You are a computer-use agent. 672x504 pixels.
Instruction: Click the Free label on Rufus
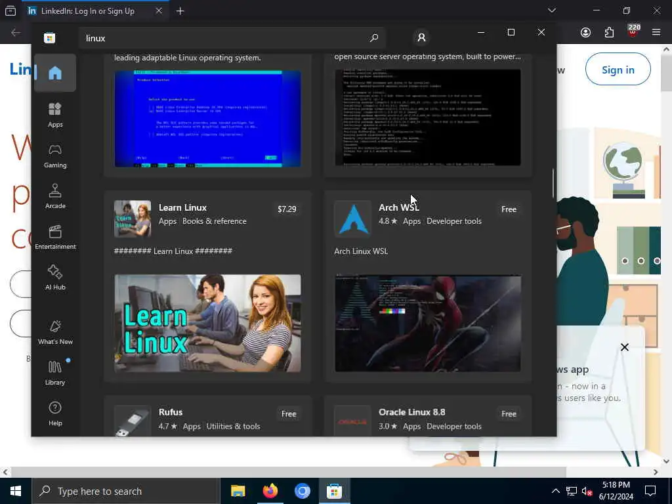tap(289, 413)
